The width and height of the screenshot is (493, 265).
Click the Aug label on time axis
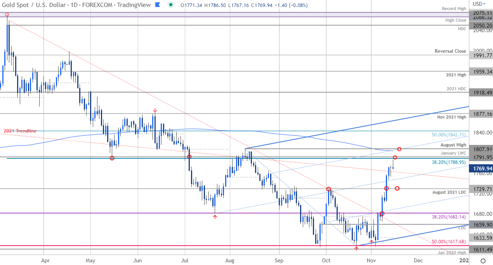[230, 260]
